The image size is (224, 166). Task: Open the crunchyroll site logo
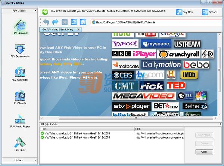click(179, 54)
